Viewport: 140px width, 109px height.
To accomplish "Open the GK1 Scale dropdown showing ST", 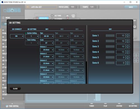I will click(47, 43).
